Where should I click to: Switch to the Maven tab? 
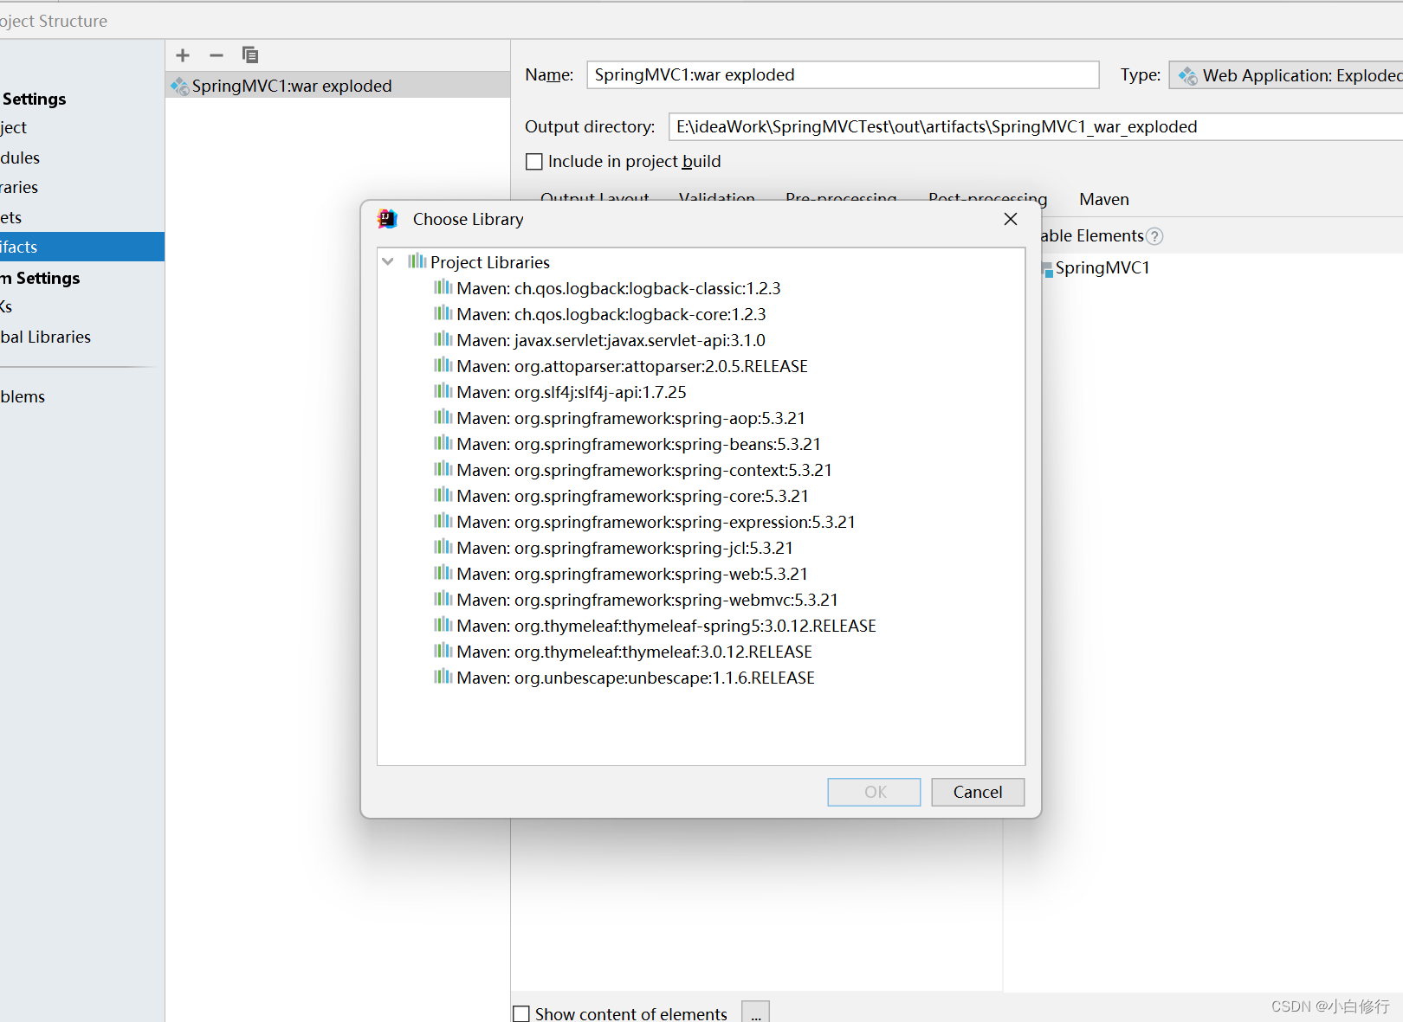[1104, 199]
